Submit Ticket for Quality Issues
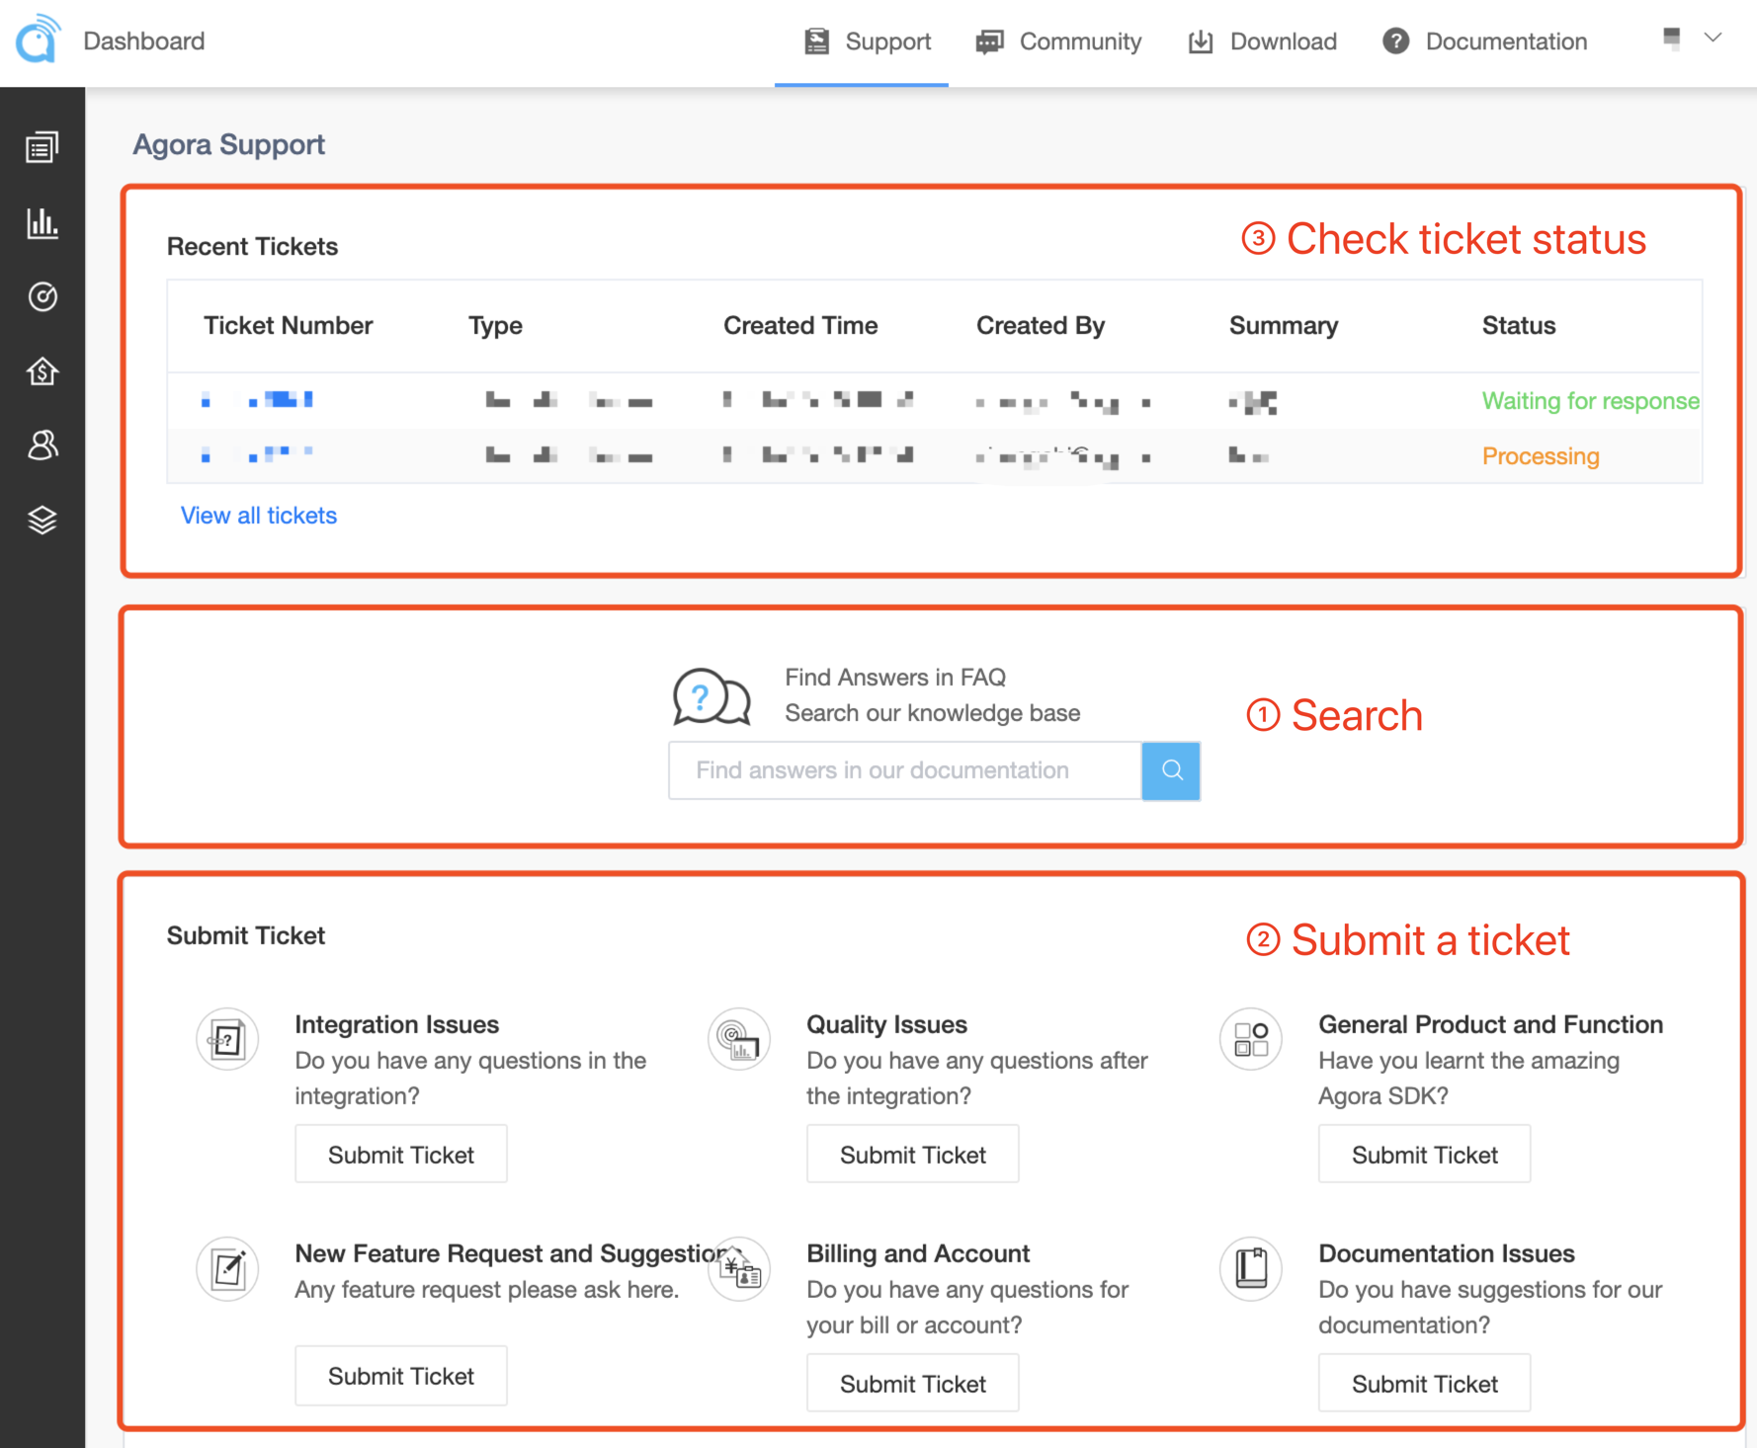 [x=913, y=1155]
